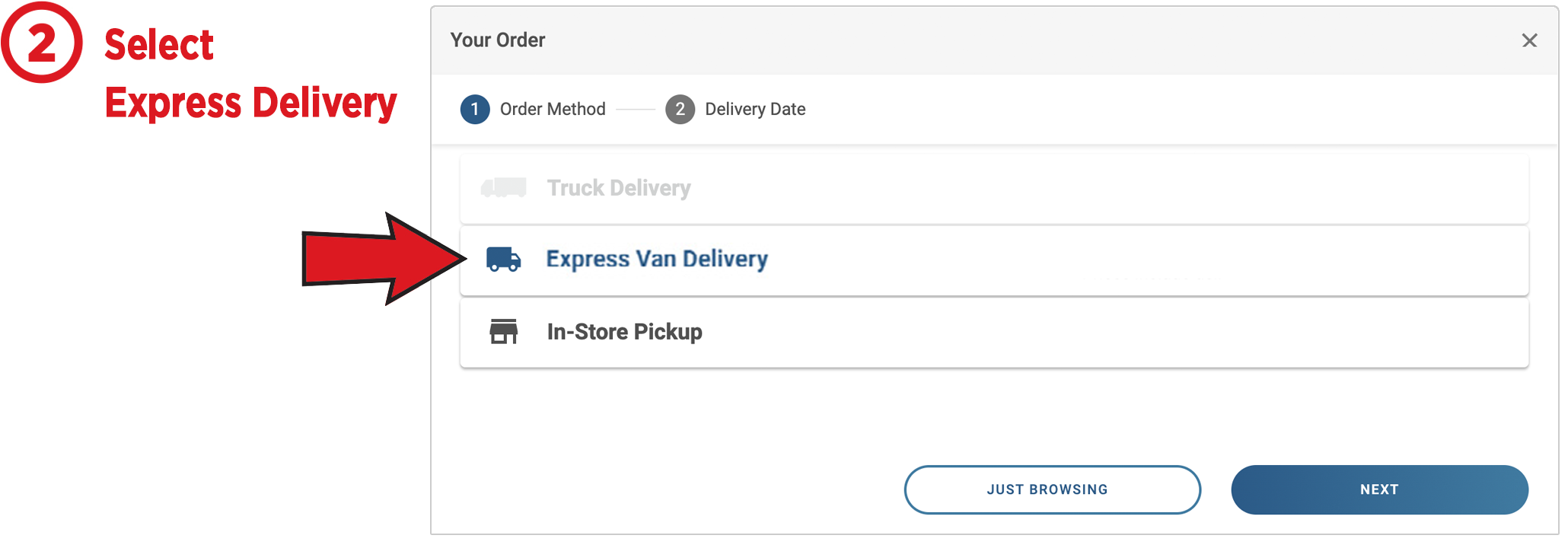The image size is (1568, 548).
Task: Click the greyed-out Truck Delivery truck icon
Action: [x=503, y=187]
